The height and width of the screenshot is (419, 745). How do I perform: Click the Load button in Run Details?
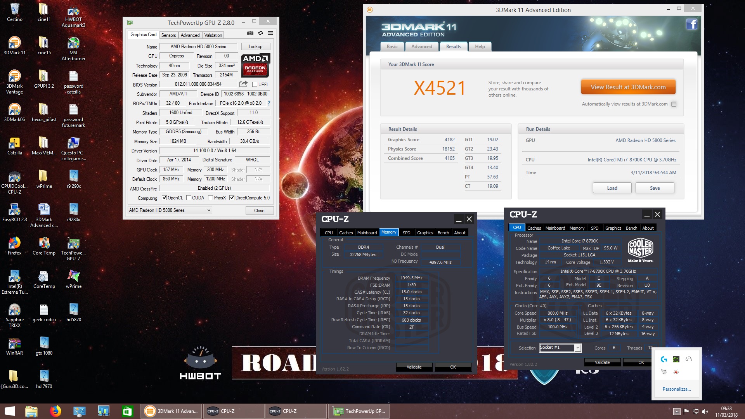tap(612, 188)
